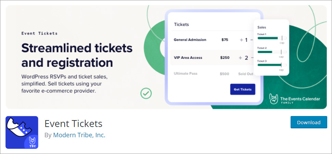The width and height of the screenshot is (332, 154).
Task: Click the Ticket 1 sales progress bar
Action: pyautogui.click(x=272, y=38)
